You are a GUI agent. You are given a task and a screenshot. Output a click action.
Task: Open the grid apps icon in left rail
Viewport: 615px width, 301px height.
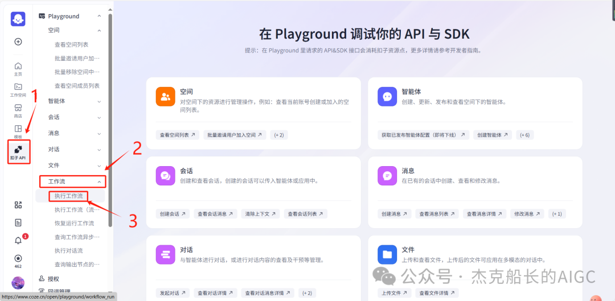click(x=18, y=205)
